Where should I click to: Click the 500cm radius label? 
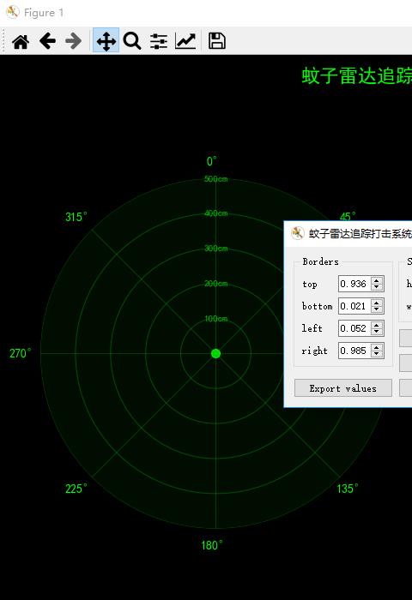pos(215,179)
